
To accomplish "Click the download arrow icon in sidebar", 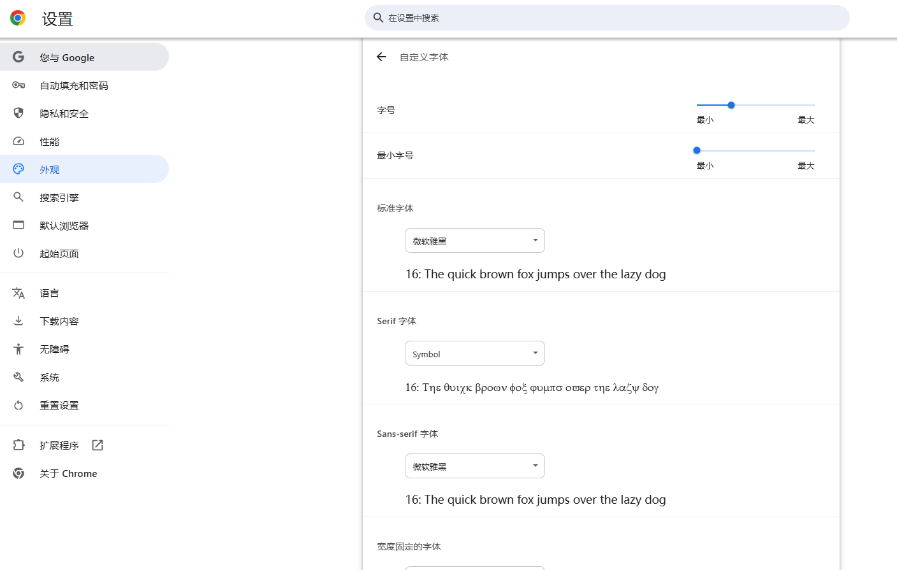I will coord(18,320).
